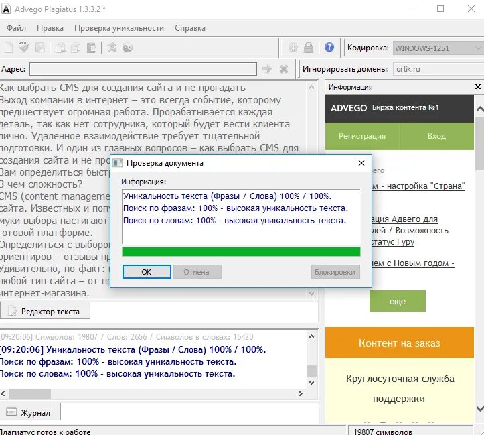
Task: Click the copy toolbar icon
Action: [76, 48]
